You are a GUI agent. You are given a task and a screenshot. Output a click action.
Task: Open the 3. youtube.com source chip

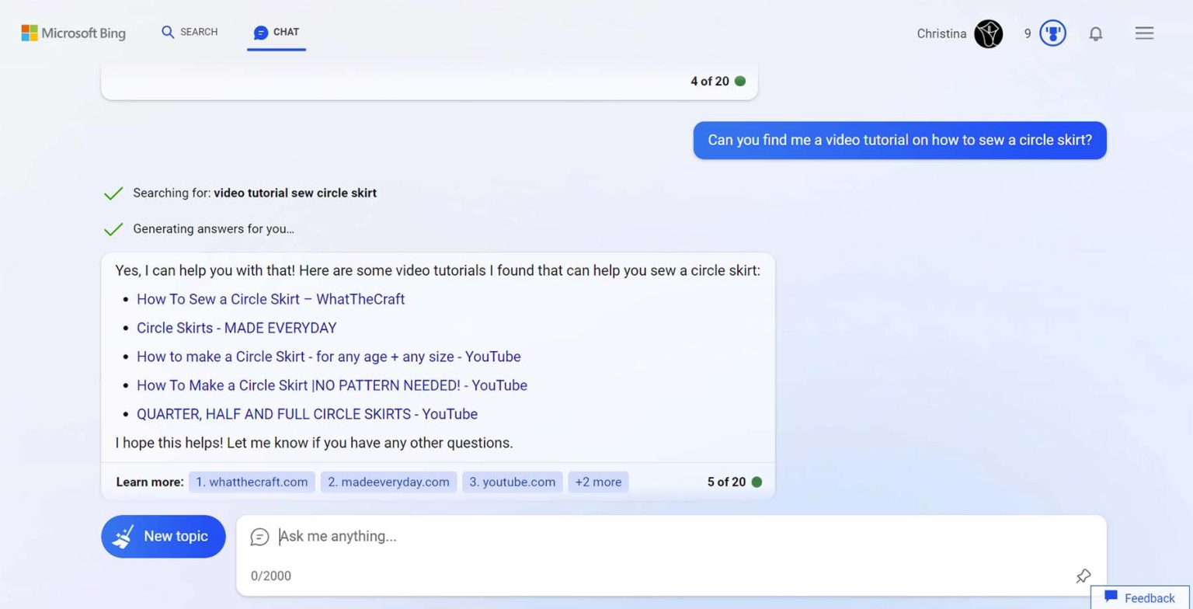point(512,482)
